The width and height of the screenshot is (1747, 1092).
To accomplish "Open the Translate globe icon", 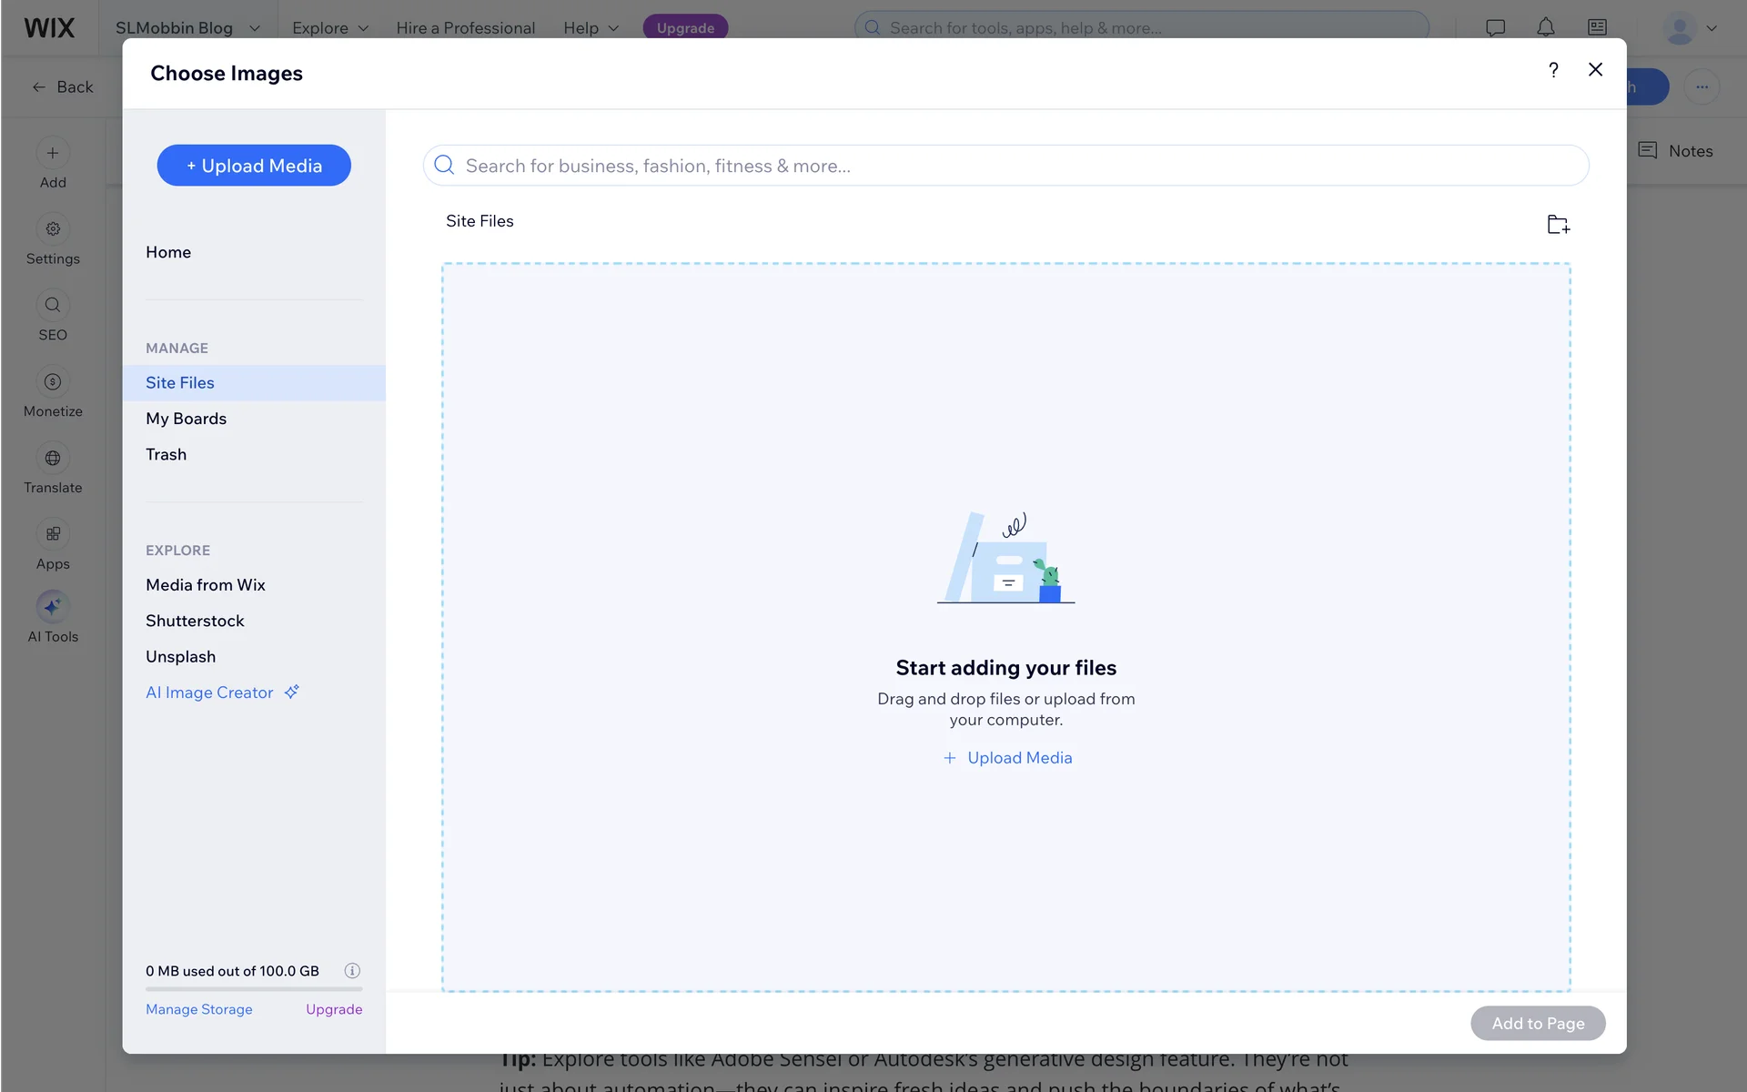I will tap(53, 459).
